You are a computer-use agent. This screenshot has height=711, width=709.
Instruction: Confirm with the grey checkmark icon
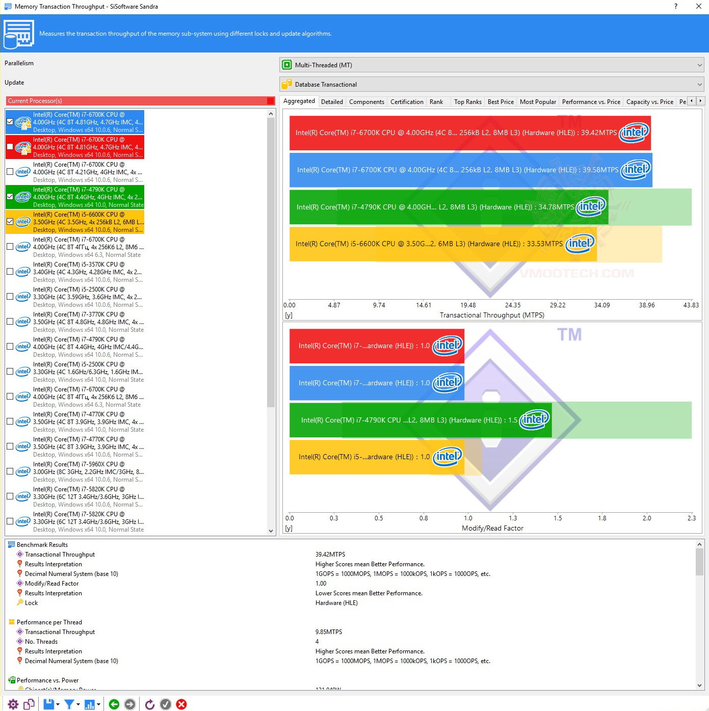coord(166,704)
